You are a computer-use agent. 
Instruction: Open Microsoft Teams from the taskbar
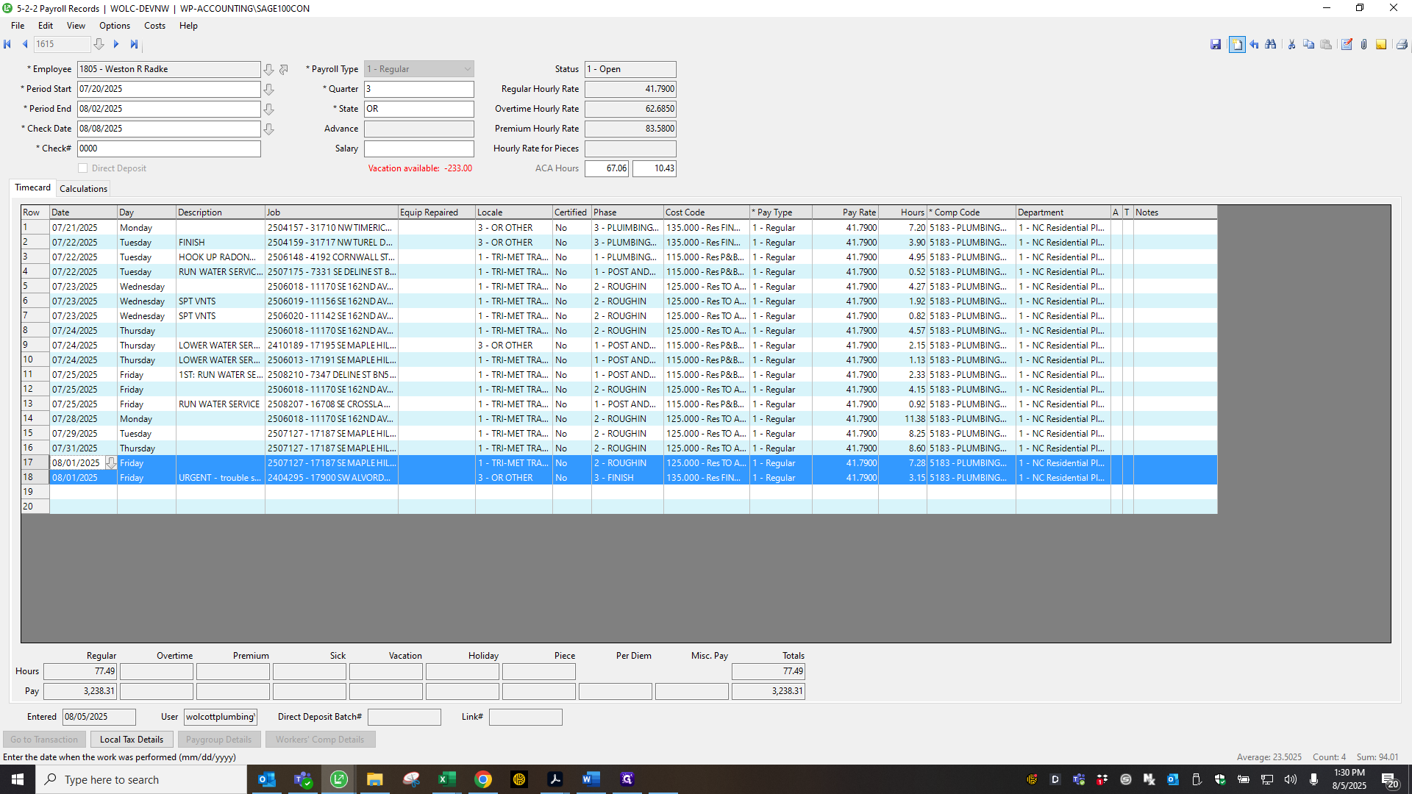coord(302,779)
